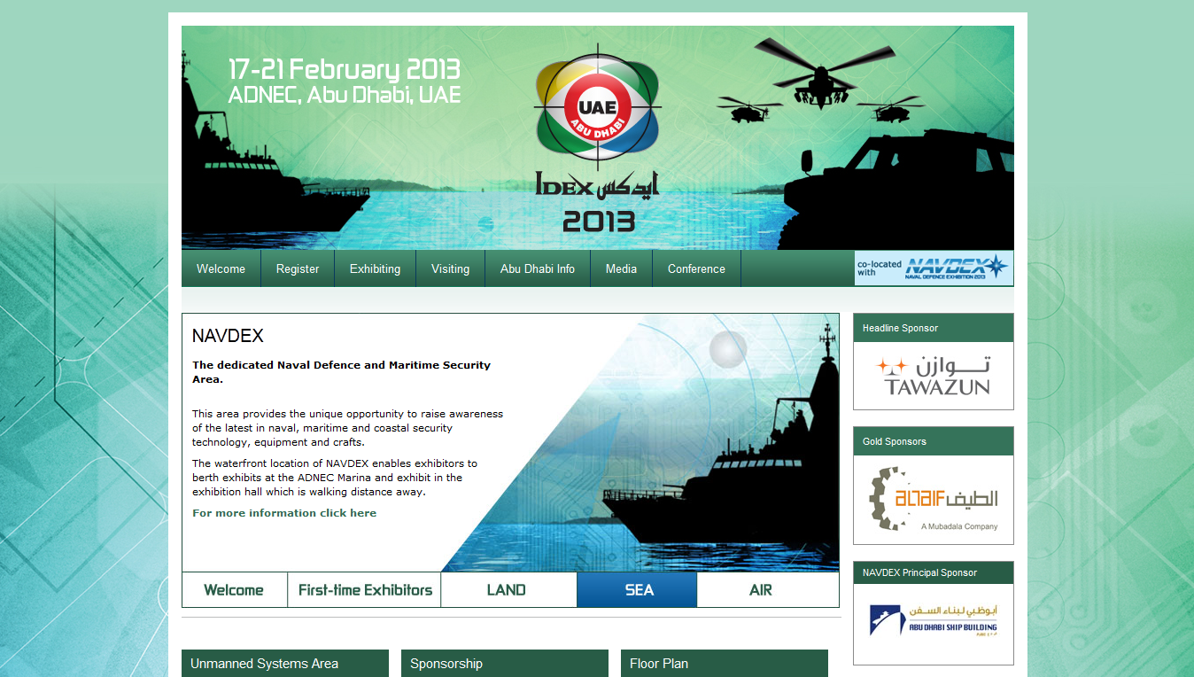The image size is (1194, 677).
Task: Open the Altaif gold sponsor logo
Action: [934, 500]
